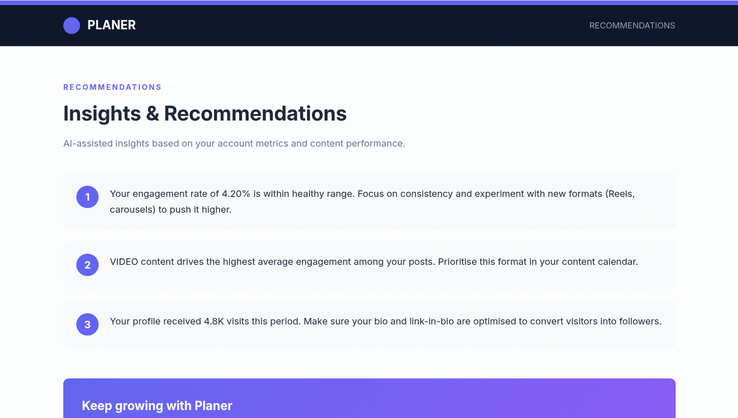Click the thin purple top accent strip
The width and height of the screenshot is (738, 418).
[x=369, y=2]
